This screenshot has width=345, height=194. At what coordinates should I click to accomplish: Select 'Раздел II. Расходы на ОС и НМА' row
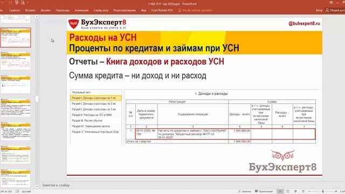click(x=96, y=115)
